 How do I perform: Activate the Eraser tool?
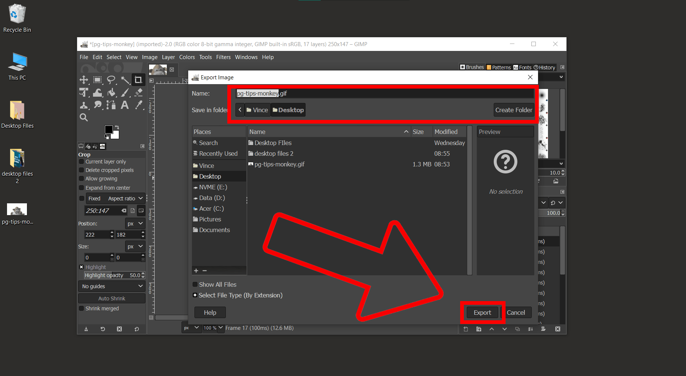138,92
